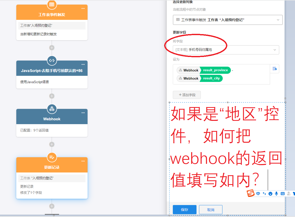Click Sogou punctuation mode icon
The image size is (295, 217).
tap(264, 194)
